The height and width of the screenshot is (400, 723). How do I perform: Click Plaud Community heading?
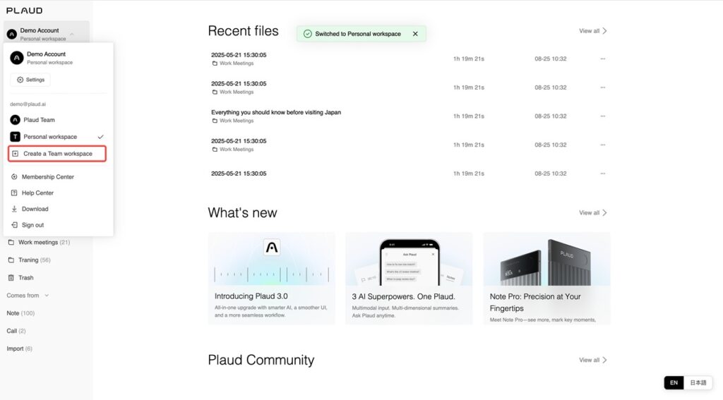261,360
